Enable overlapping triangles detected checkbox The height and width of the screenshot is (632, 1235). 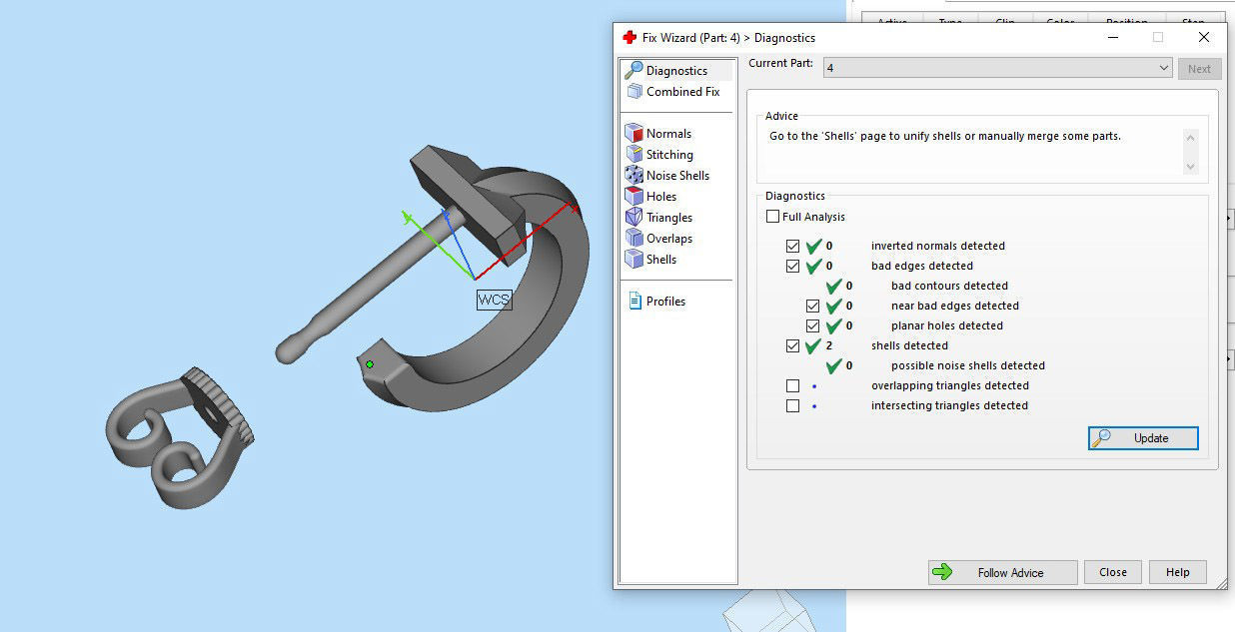[793, 385]
